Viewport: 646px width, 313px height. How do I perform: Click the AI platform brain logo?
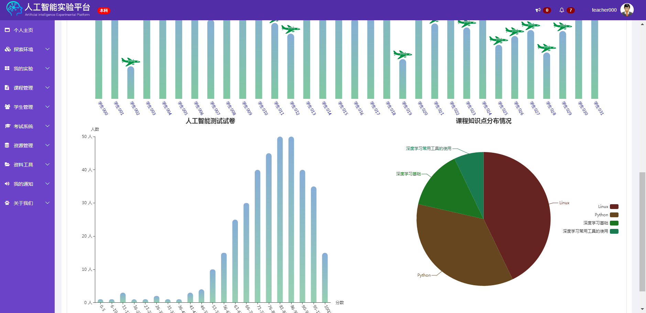click(14, 9)
